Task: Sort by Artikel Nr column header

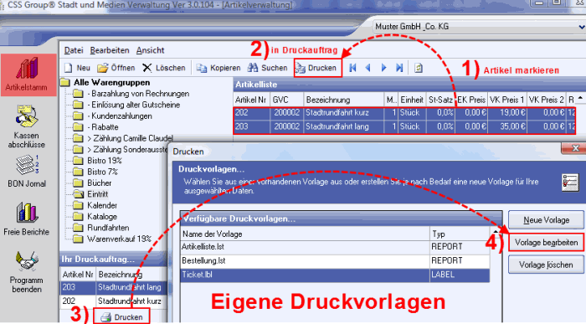Action: (251, 100)
